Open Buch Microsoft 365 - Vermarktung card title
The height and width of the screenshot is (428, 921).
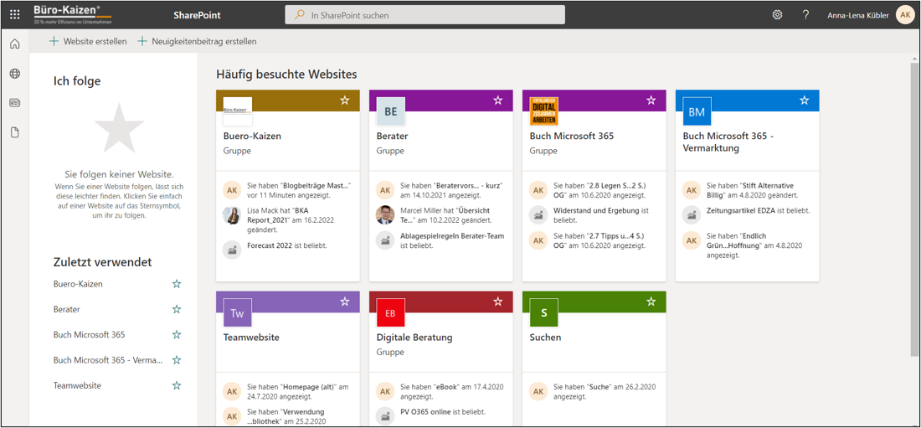point(728,142)
